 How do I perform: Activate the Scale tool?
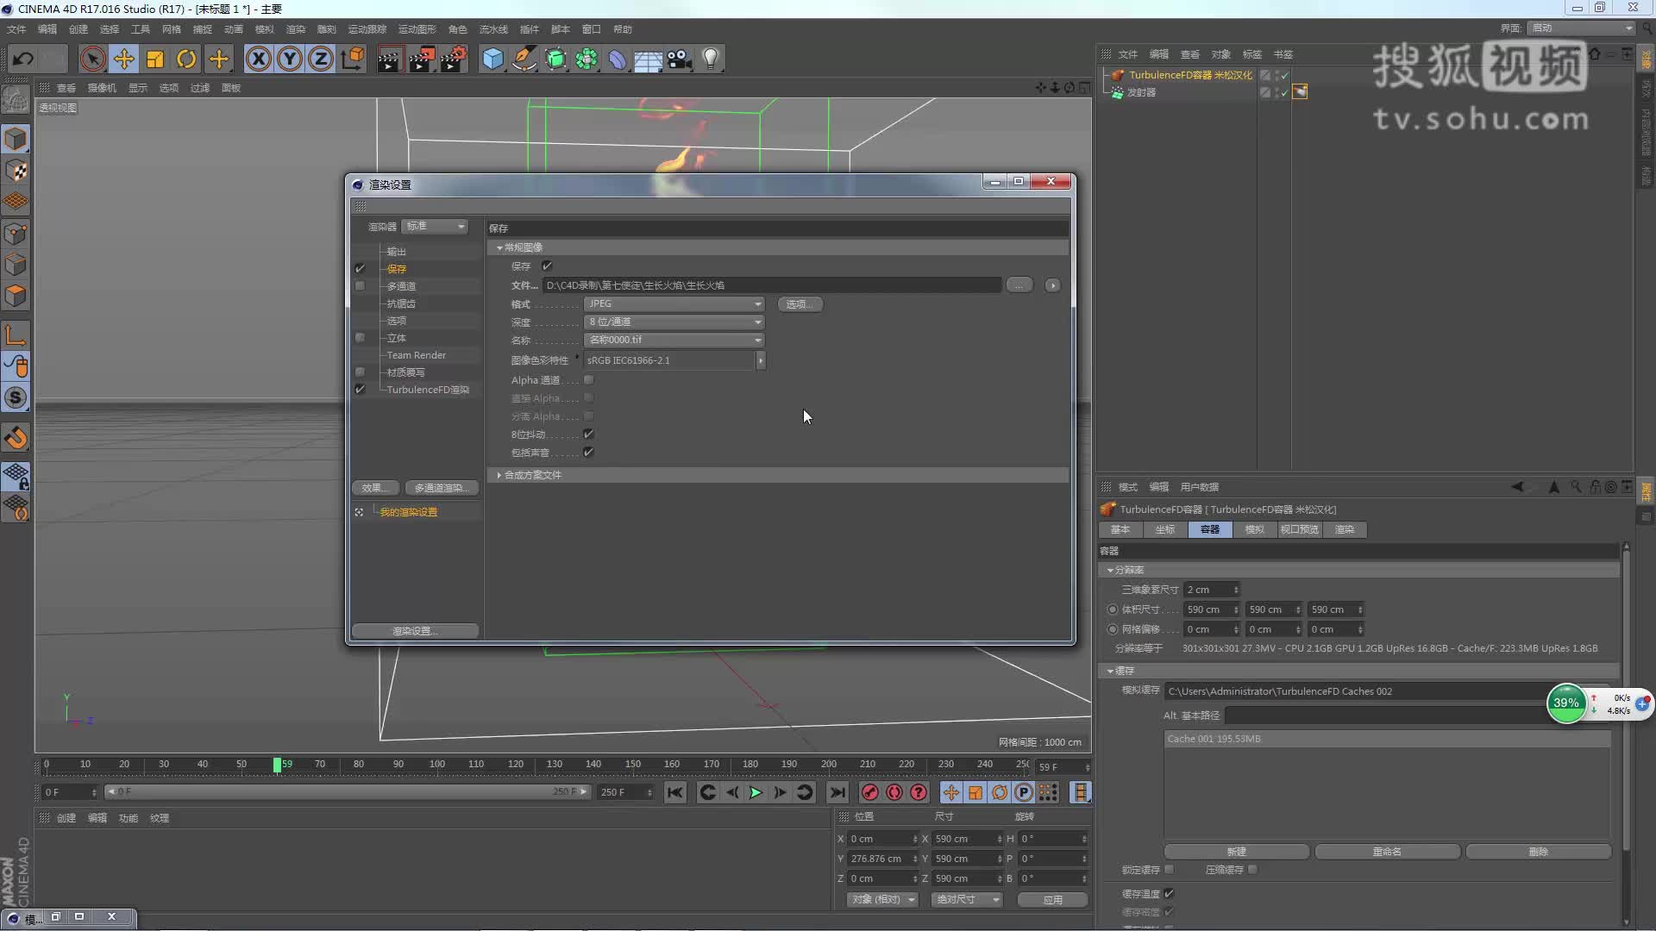coord(155,59)
